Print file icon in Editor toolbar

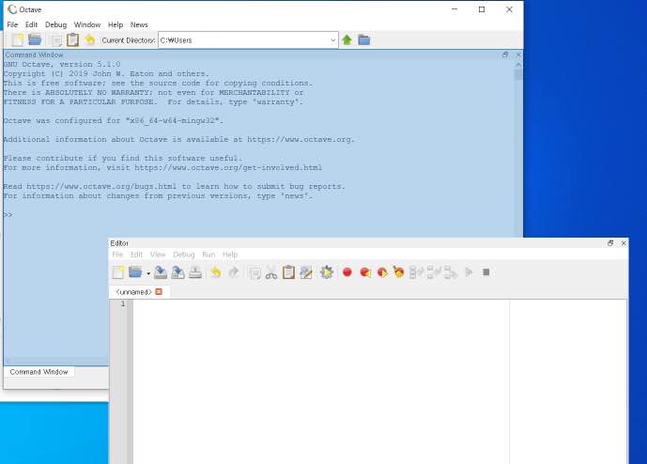pyautogui.click(x=195, y=272)
